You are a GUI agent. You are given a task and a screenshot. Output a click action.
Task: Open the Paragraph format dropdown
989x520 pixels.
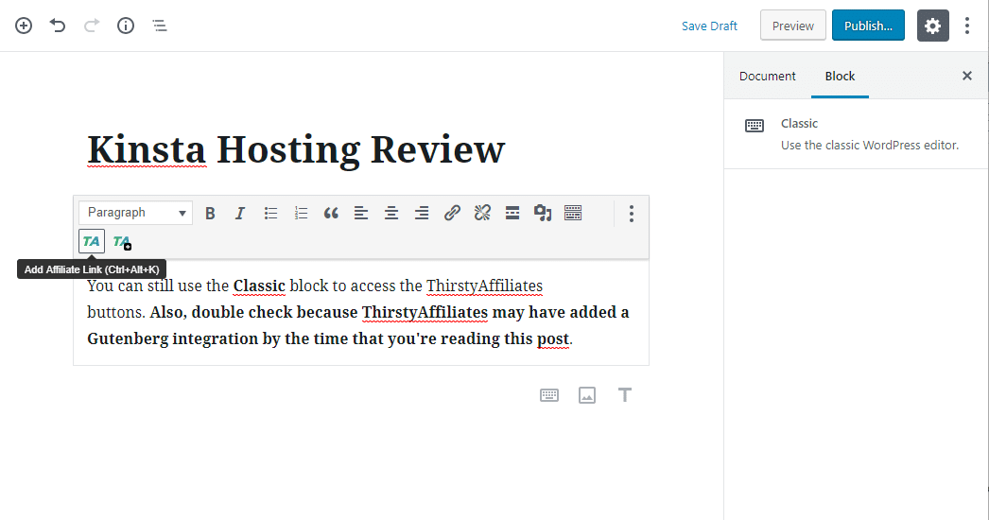coord(135,213)
